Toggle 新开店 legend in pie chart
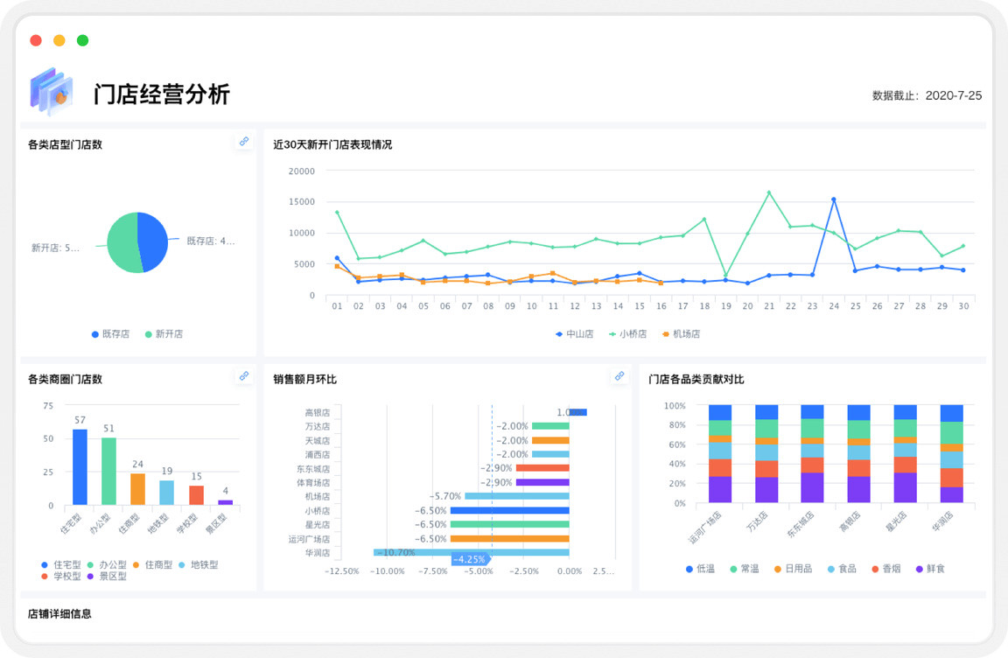1008x658 pixels. tap(164, 334)
